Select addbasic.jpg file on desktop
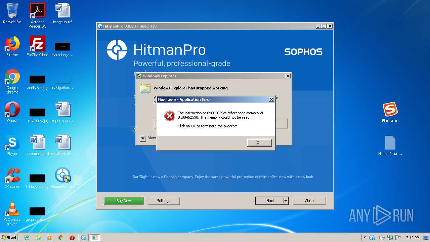 [37, 82]
